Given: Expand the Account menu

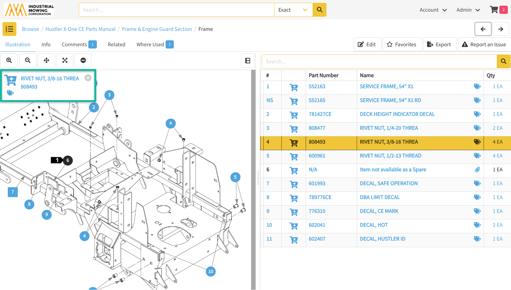Looking at the screenshot, I should click(x=433, y=10).
